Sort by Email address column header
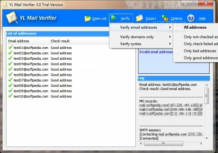This screenshot has width=218, height=153. coord(28,41)
